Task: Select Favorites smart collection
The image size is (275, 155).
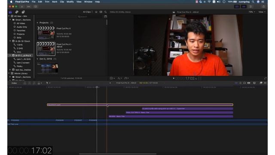Action: 21,31
